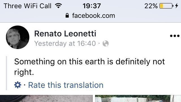
Task: Open the right post photo thumbnail
Action: coord(138,99)
